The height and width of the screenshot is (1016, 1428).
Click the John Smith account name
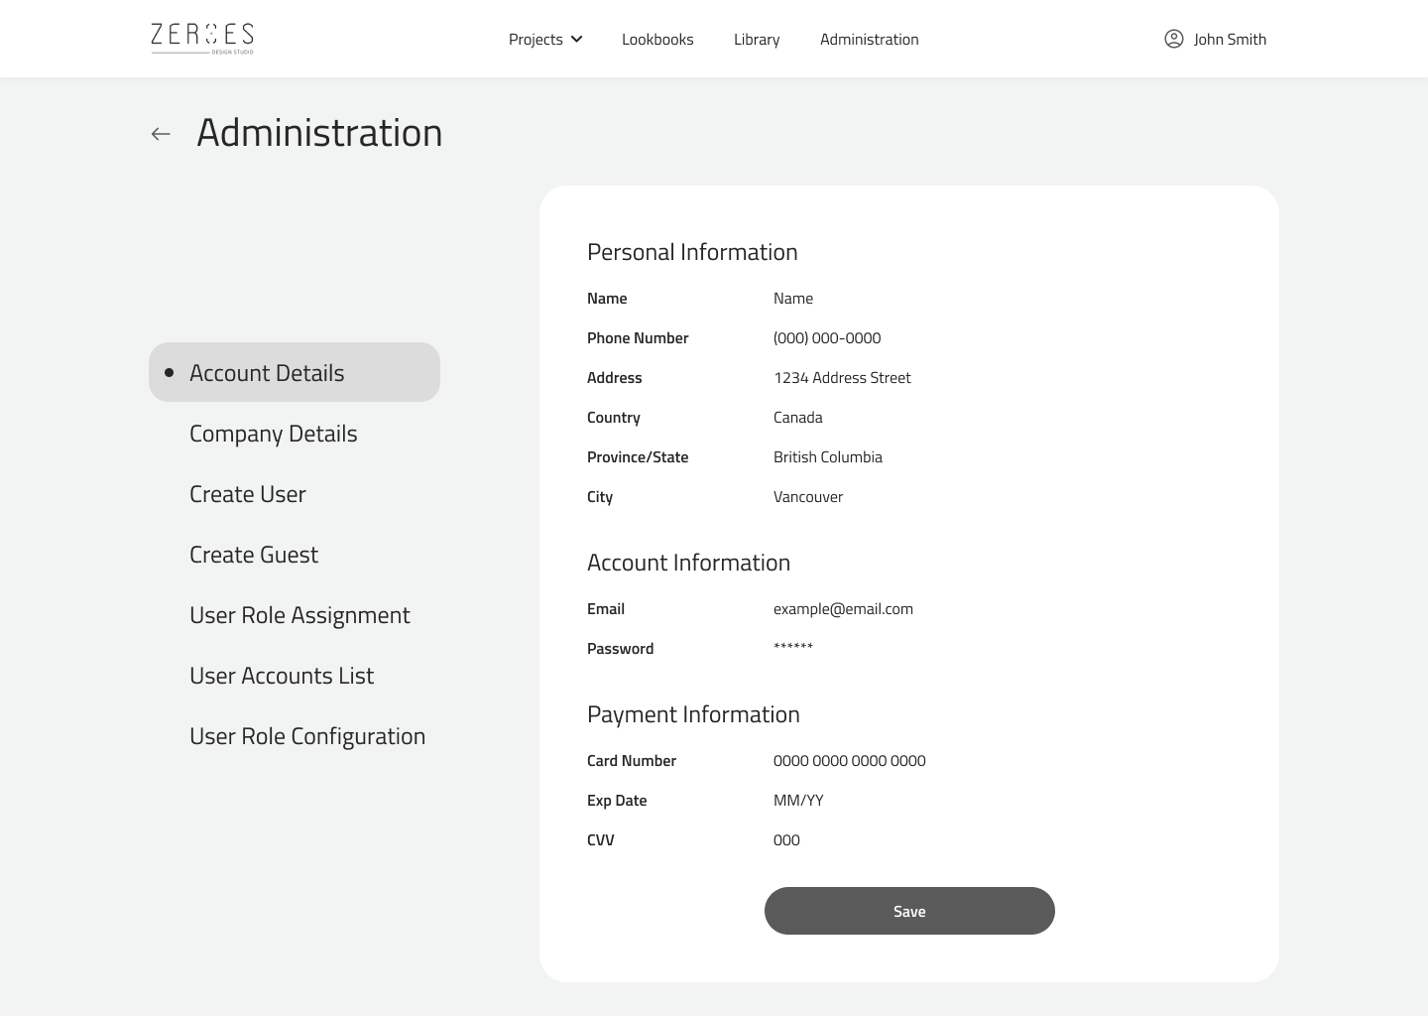[1230, 40]
